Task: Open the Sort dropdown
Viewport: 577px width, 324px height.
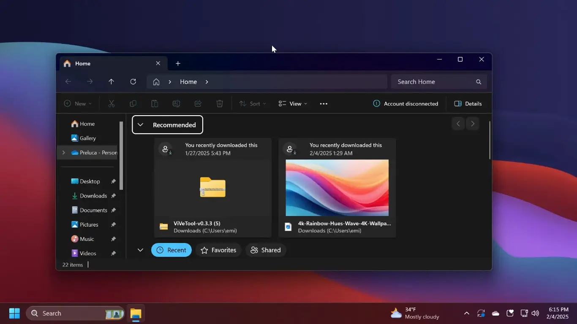Action: 253,104
